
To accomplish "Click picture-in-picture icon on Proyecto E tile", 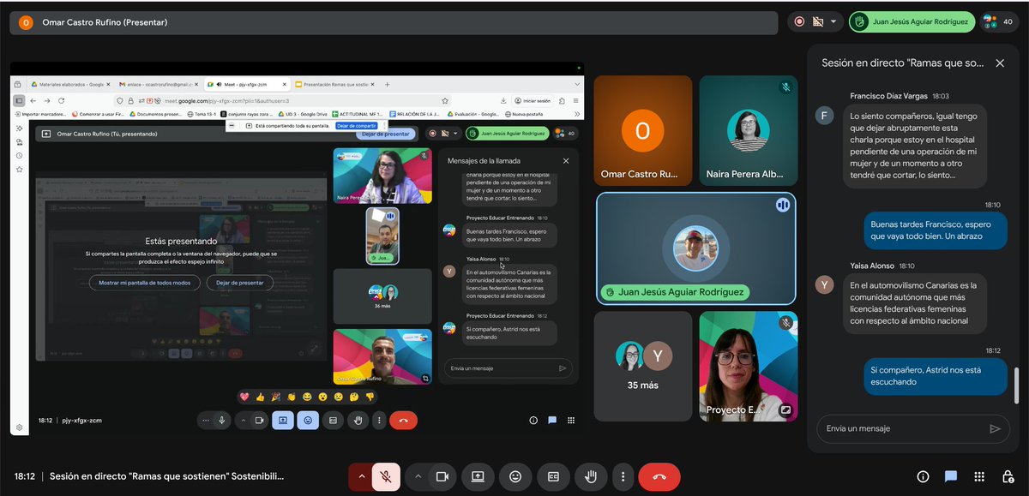I will pos(785,409).
